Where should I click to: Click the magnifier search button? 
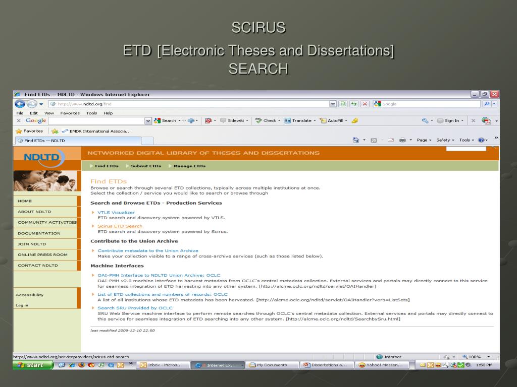(x=487, y=104)
